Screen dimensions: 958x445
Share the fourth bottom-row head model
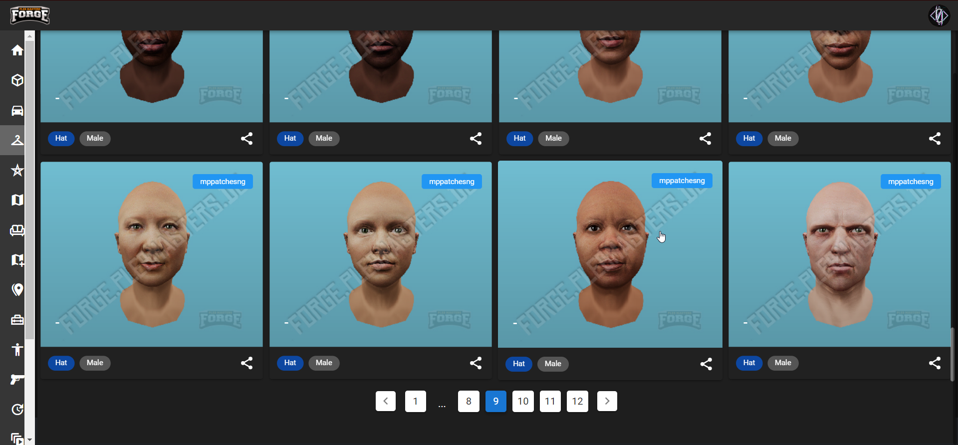coord(935,363)
